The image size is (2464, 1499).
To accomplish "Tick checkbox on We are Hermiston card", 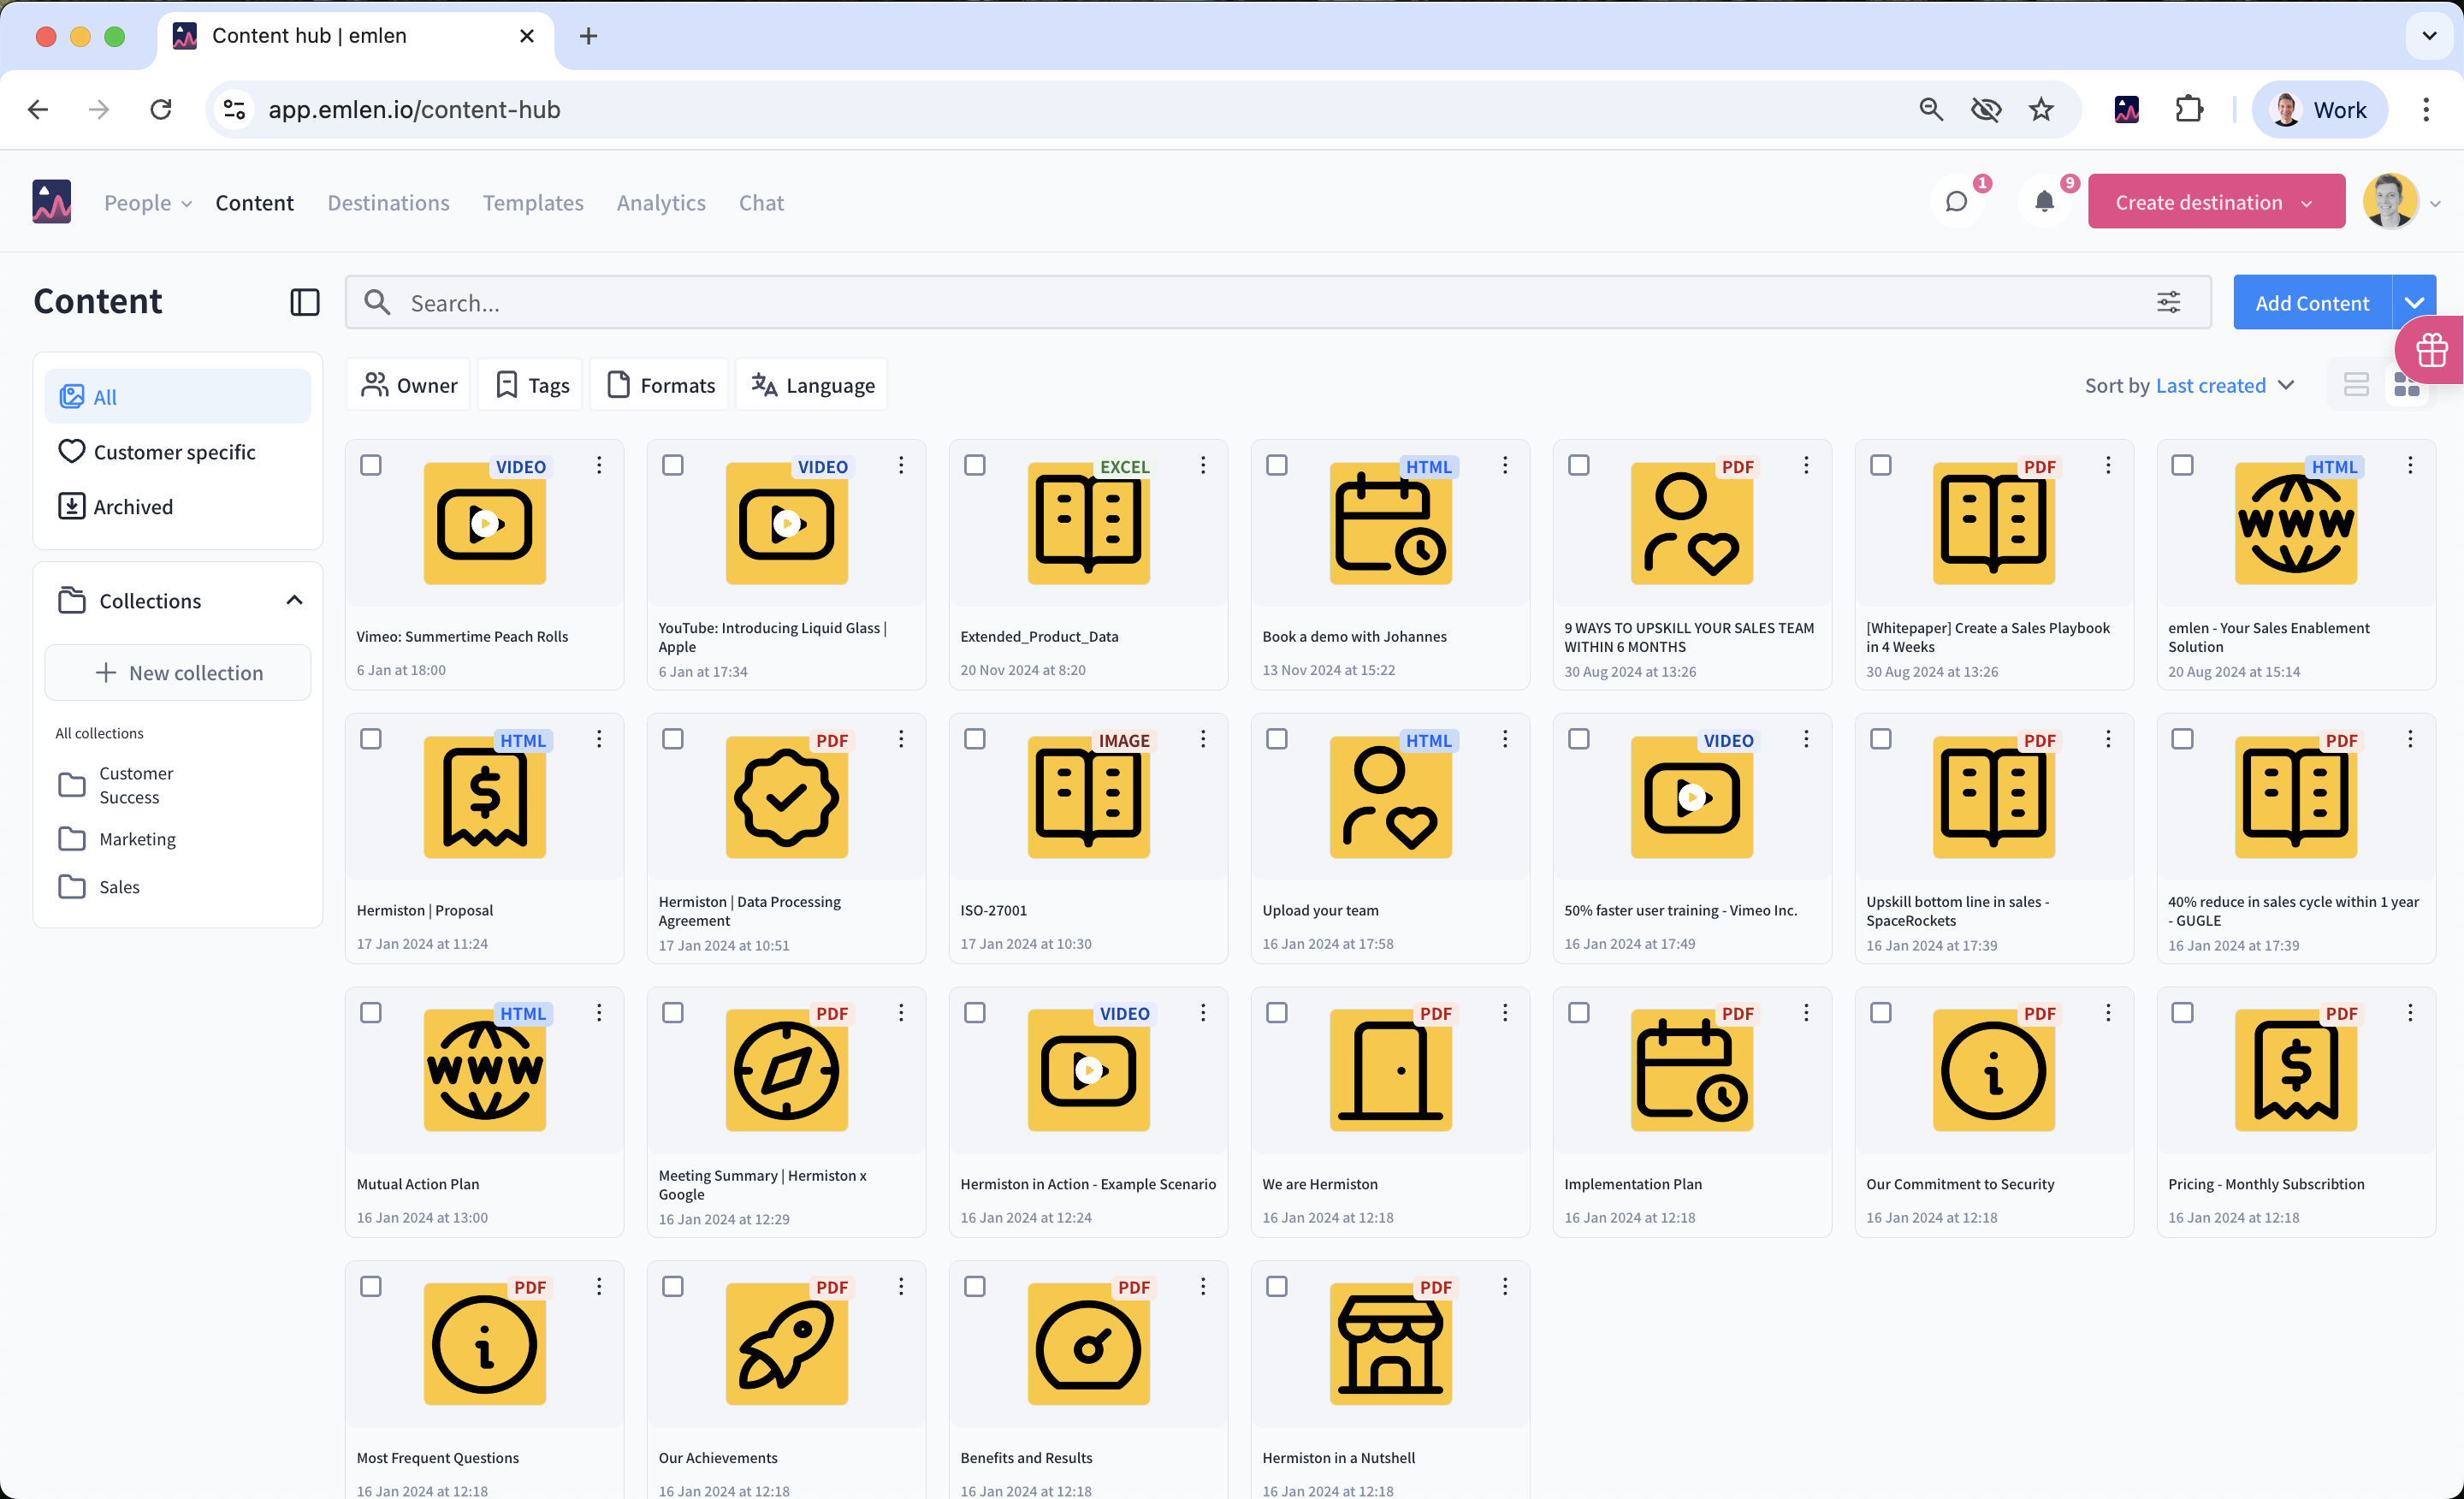I will [1277, 1013].
